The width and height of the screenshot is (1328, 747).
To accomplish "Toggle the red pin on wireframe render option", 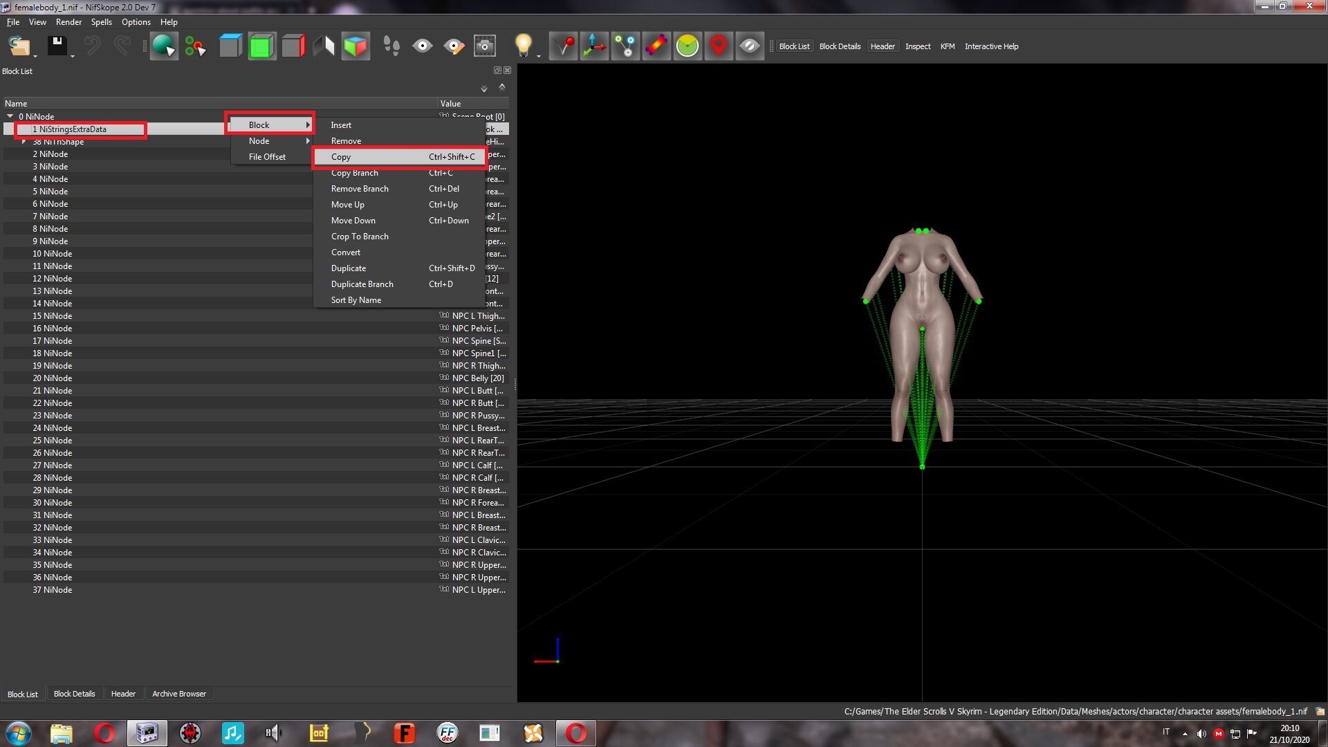I will (564, 46).
